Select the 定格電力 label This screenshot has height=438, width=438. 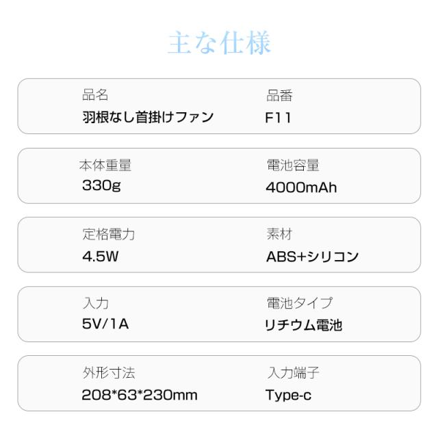[x=108, y=235]
